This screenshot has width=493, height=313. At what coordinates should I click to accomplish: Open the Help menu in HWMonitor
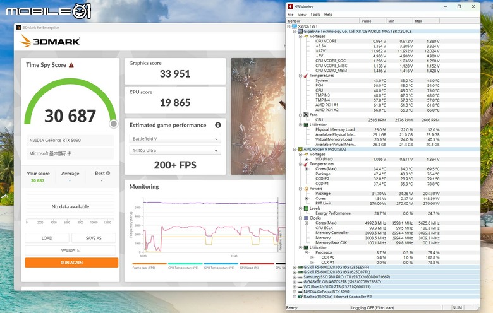click(328, 15)
